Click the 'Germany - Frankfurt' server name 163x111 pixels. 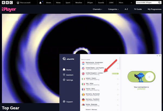(x=92, y=99)
